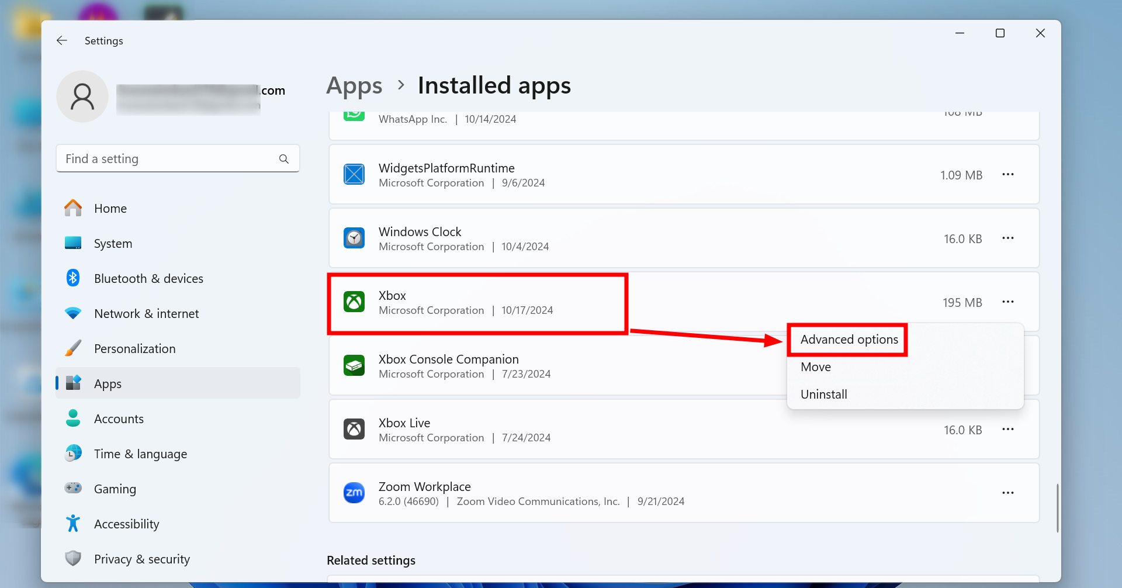Go back using the back arrow

coord(62,40)
